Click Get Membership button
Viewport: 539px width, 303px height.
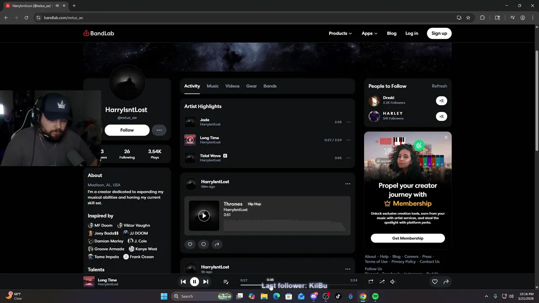click(408, 238)
